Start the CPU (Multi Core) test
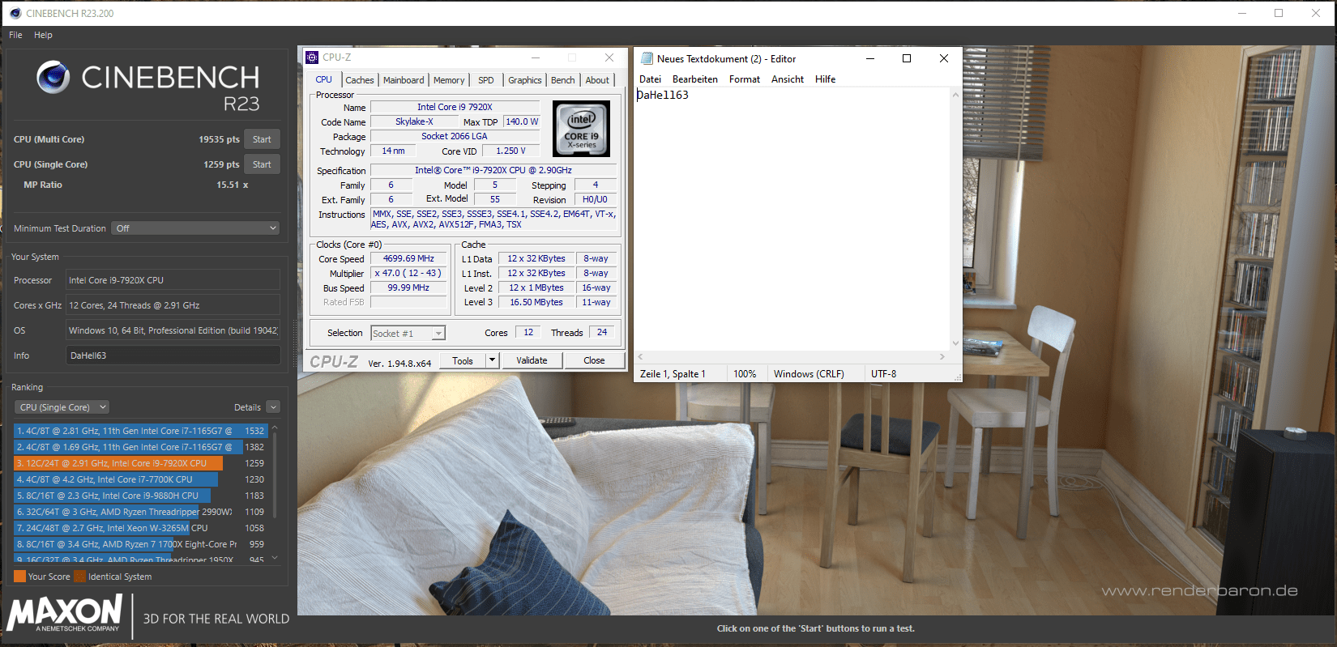Image resolution: width=1337 pixels, height=647 pixels. coord(262,139)
